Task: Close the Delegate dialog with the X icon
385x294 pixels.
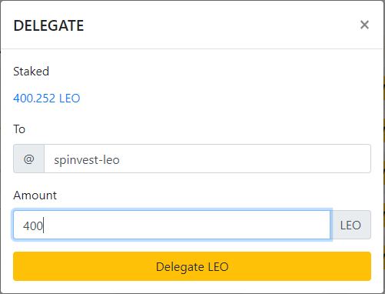Action: [x=364, y=25]
